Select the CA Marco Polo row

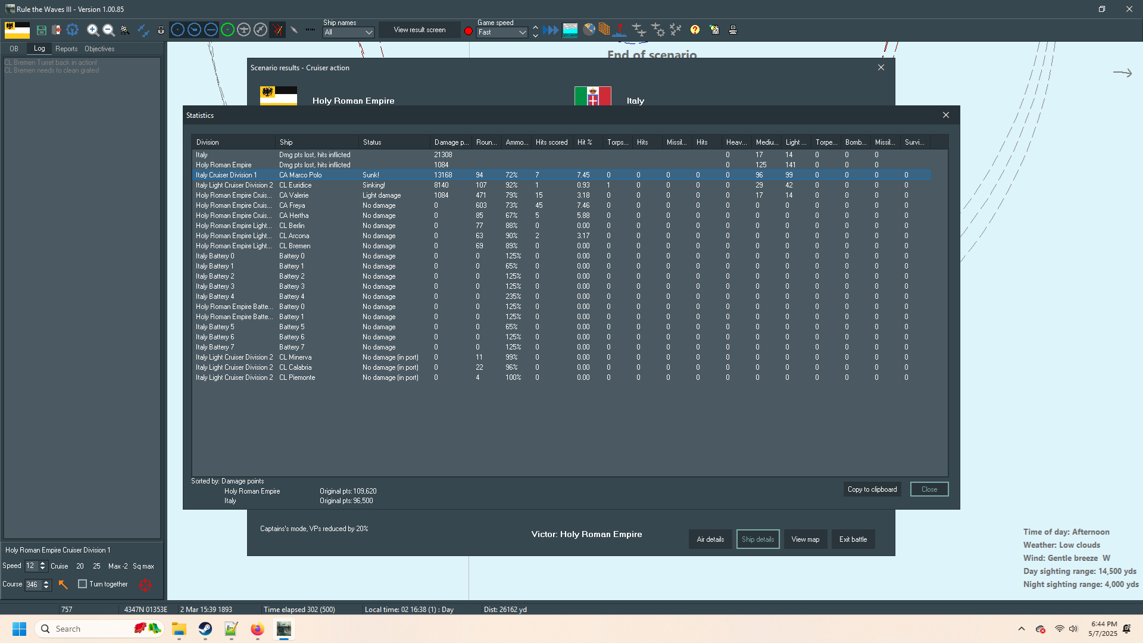561,175
